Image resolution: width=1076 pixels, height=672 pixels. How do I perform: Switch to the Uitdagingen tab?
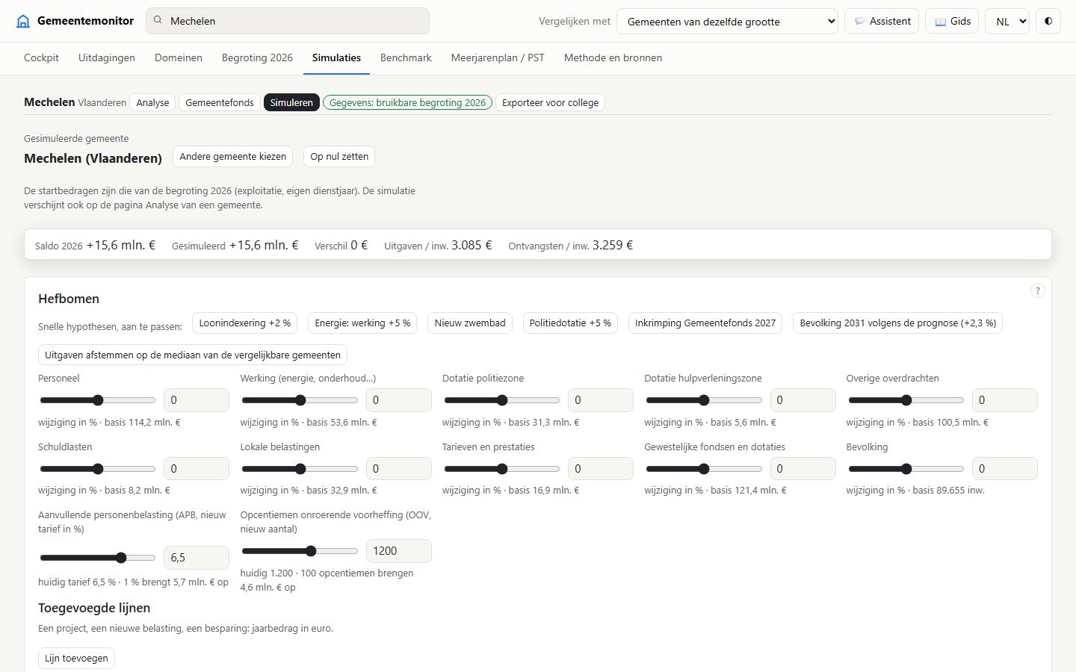pos(107,57)
